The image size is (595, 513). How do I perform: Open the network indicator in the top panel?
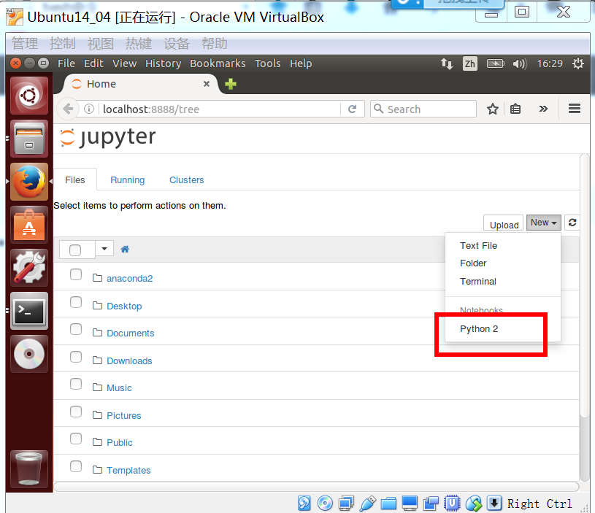click(x=447, y=63)
